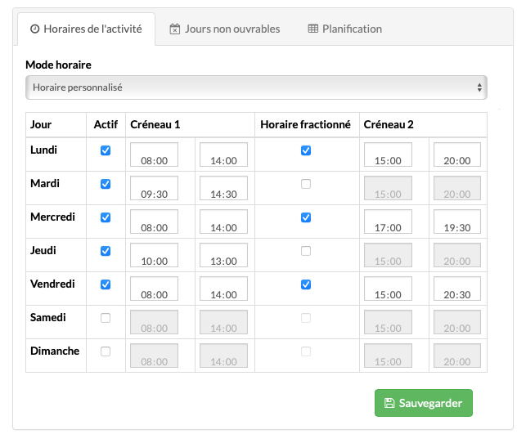Edit Lundi Créneau 2 start time 15:00
Image resolution: width=517 pixels, height=443 pixels.
tap(388, 154)
